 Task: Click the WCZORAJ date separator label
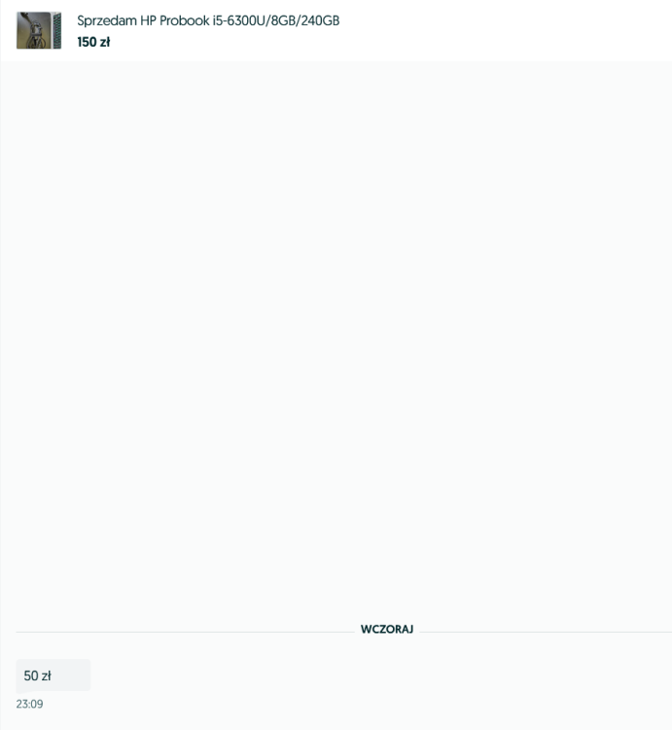[x=387, y=630]
